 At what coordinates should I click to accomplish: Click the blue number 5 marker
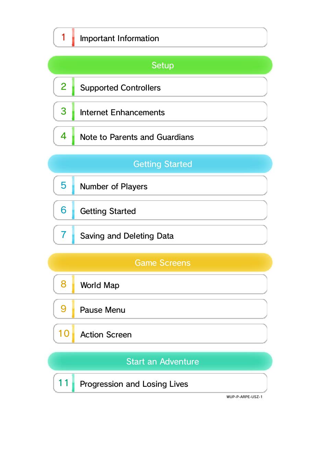pyautogui.click(x=63, y=186)
